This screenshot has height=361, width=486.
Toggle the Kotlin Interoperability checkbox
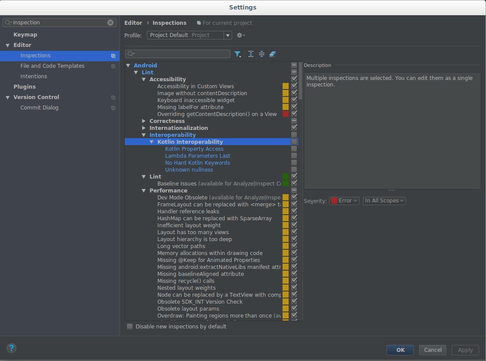[x=294, y=142]
